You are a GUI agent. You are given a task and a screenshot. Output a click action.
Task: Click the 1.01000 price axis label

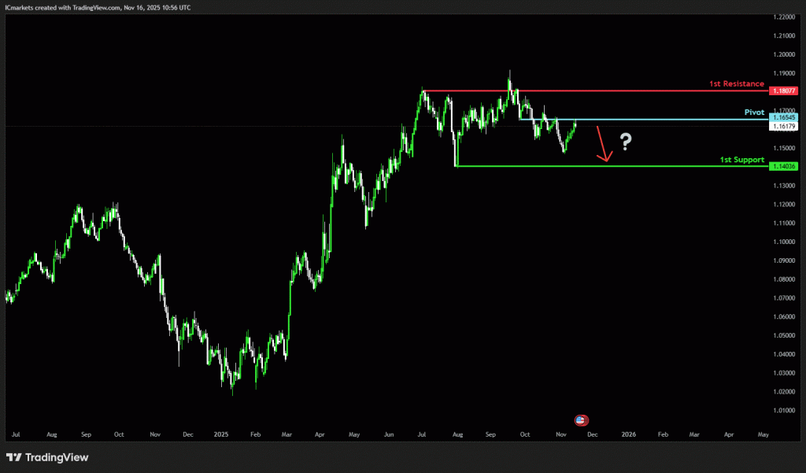pos(782,410)
